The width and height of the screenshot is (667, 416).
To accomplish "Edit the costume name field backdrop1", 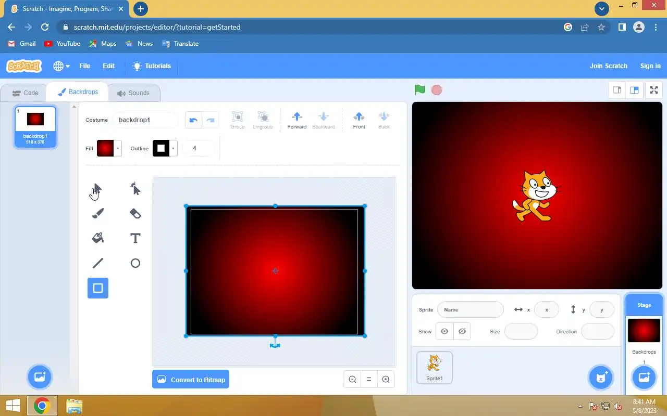I will (145, 120).
